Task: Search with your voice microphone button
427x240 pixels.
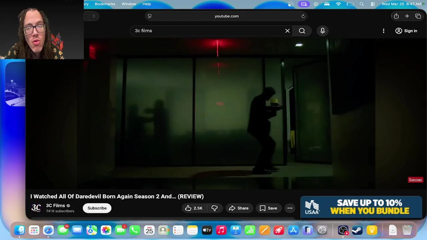Action: point(322,31)
